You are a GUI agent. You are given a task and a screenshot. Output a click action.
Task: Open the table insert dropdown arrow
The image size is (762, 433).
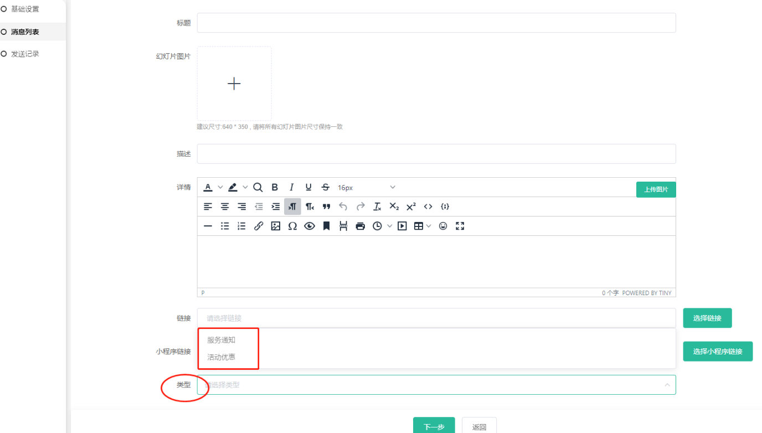point(429,226)
